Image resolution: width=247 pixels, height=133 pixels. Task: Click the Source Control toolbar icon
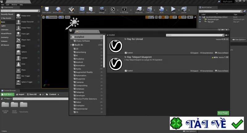[x=58, y=10]
